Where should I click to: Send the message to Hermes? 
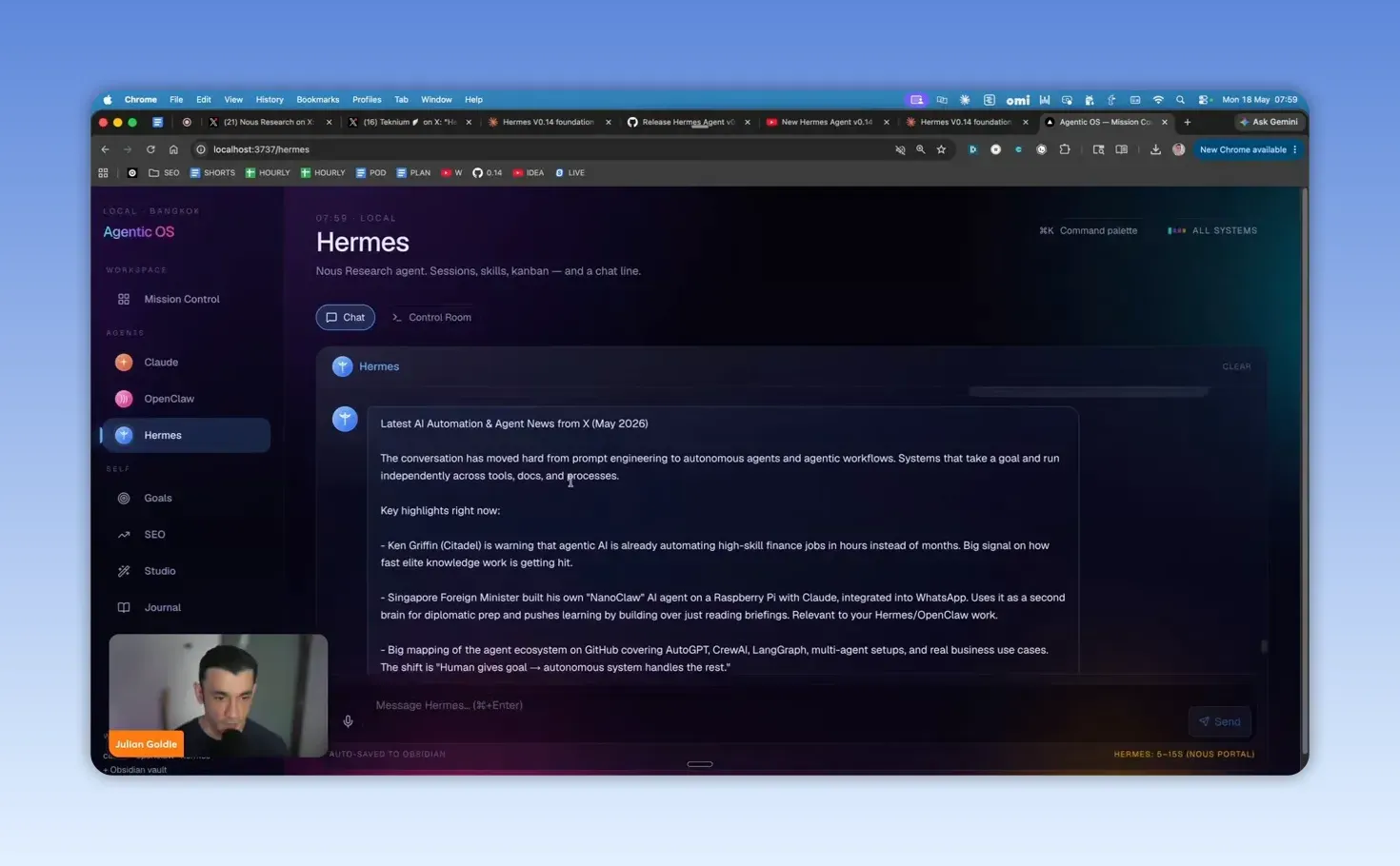(x=1220, y=721)
